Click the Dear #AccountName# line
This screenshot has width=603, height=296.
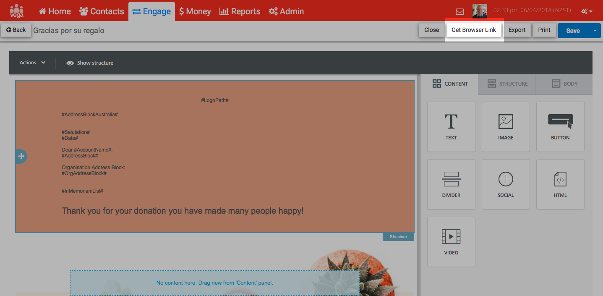pyautogui.click(x=87, y=150)
